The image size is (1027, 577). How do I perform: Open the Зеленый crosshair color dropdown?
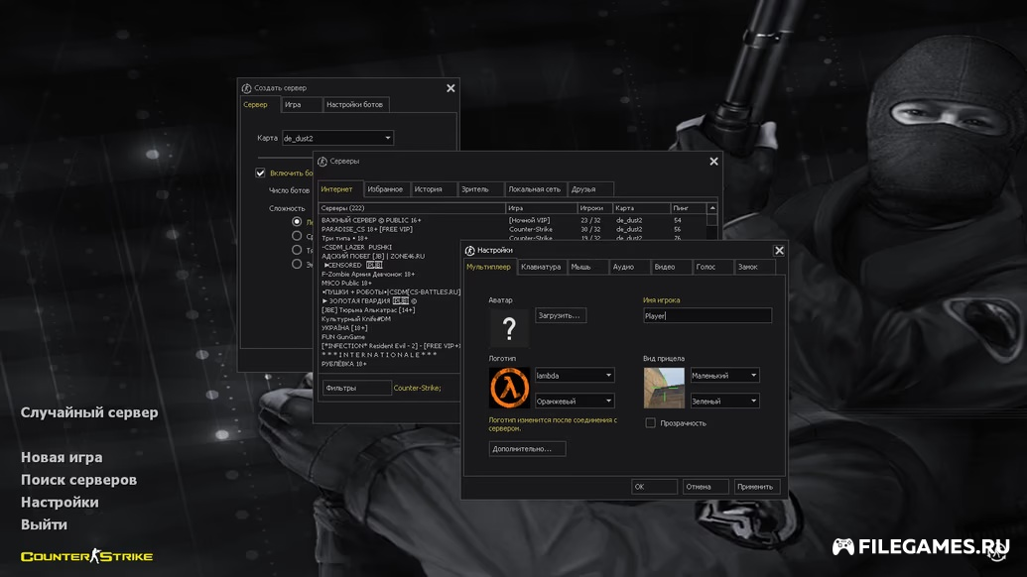tap(724, 401)
